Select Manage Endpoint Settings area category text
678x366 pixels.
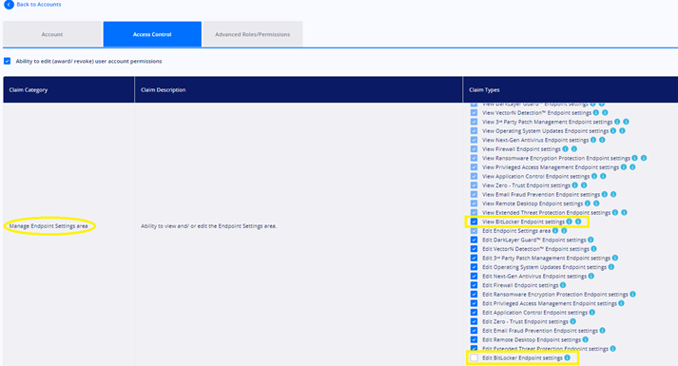[48, 226]
